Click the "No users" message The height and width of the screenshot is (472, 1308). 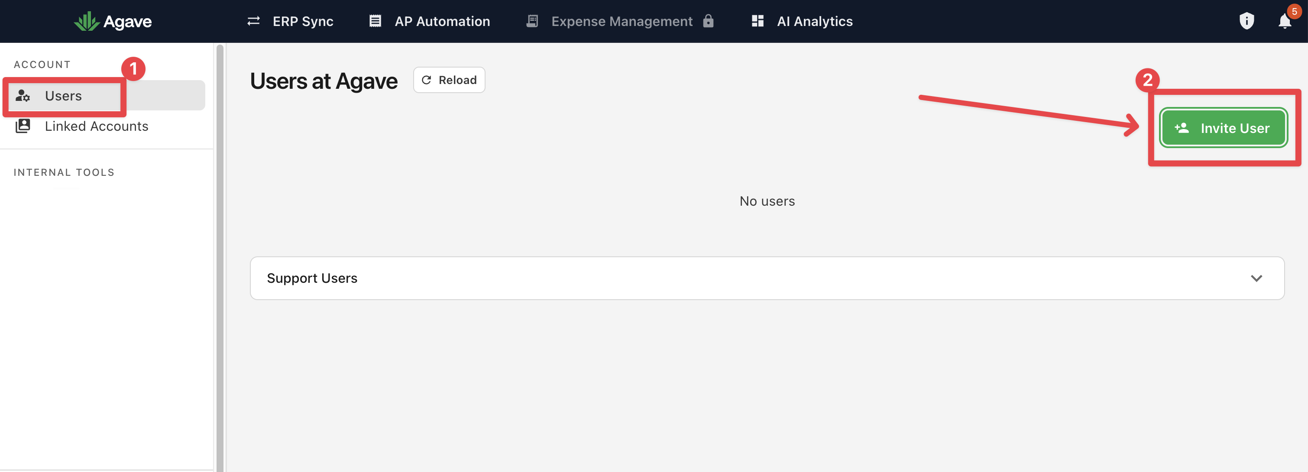(x=767, y=201)
